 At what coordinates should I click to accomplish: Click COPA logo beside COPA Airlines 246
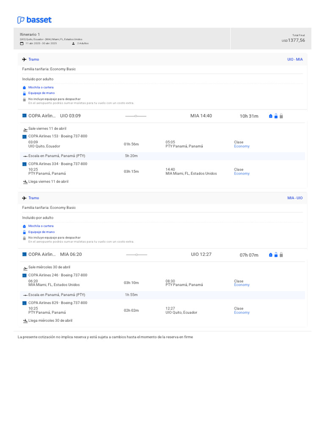(x=24, y=275)
